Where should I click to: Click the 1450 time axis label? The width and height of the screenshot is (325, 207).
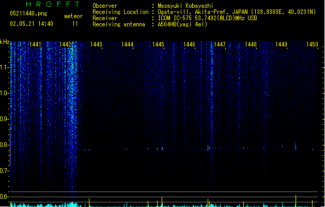click(312, 45)
